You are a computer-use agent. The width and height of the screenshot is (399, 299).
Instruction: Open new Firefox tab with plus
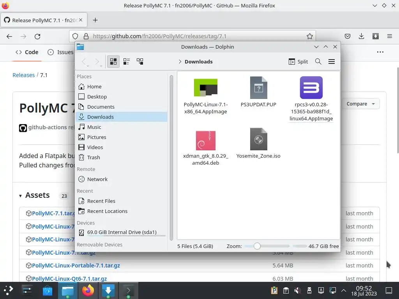tap(95, 20)
